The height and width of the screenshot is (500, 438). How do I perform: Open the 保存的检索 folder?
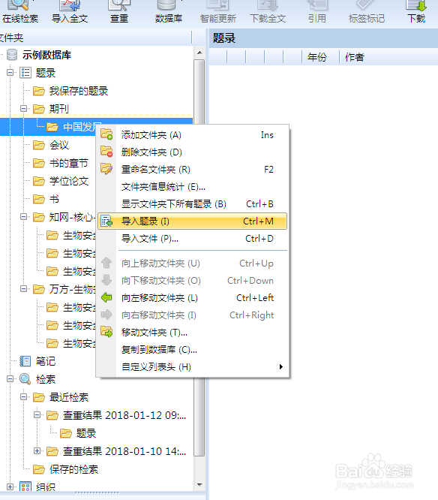point(73,469)
